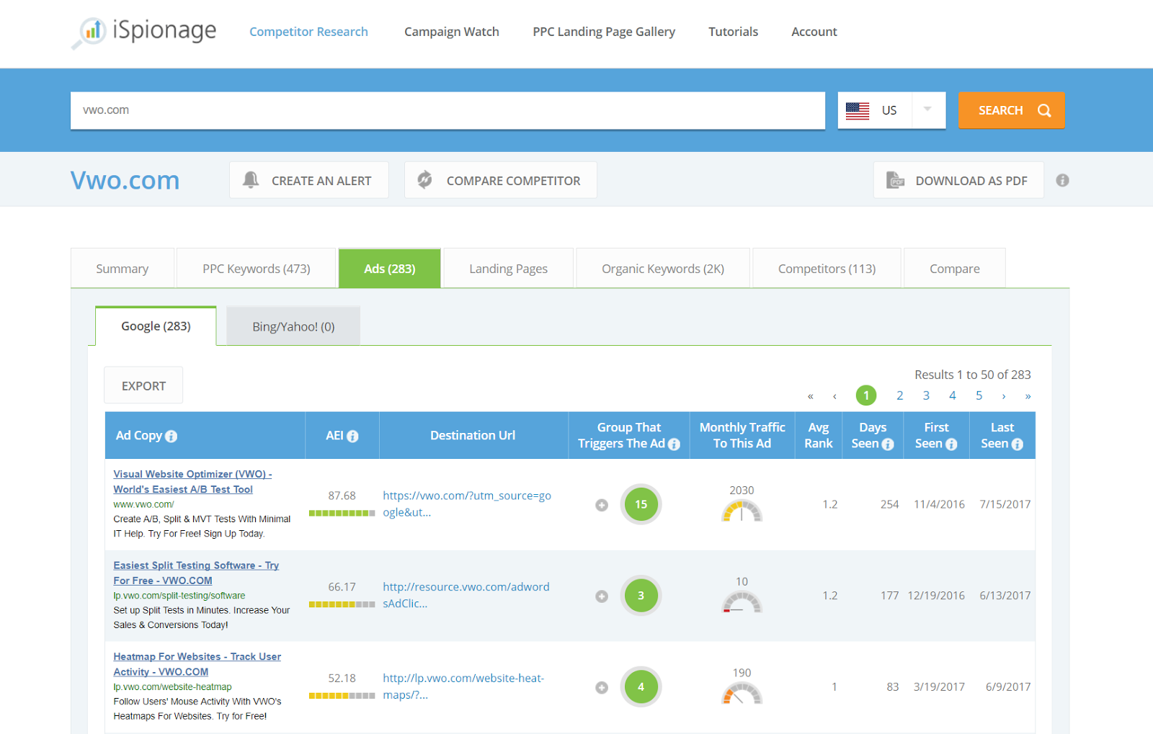1153x734 pixels.
Task: Click the traffic gauge showing 2030
Action: 742,511
